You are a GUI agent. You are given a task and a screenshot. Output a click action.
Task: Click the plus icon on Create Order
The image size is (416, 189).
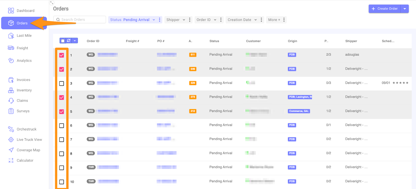pos(373,9)
